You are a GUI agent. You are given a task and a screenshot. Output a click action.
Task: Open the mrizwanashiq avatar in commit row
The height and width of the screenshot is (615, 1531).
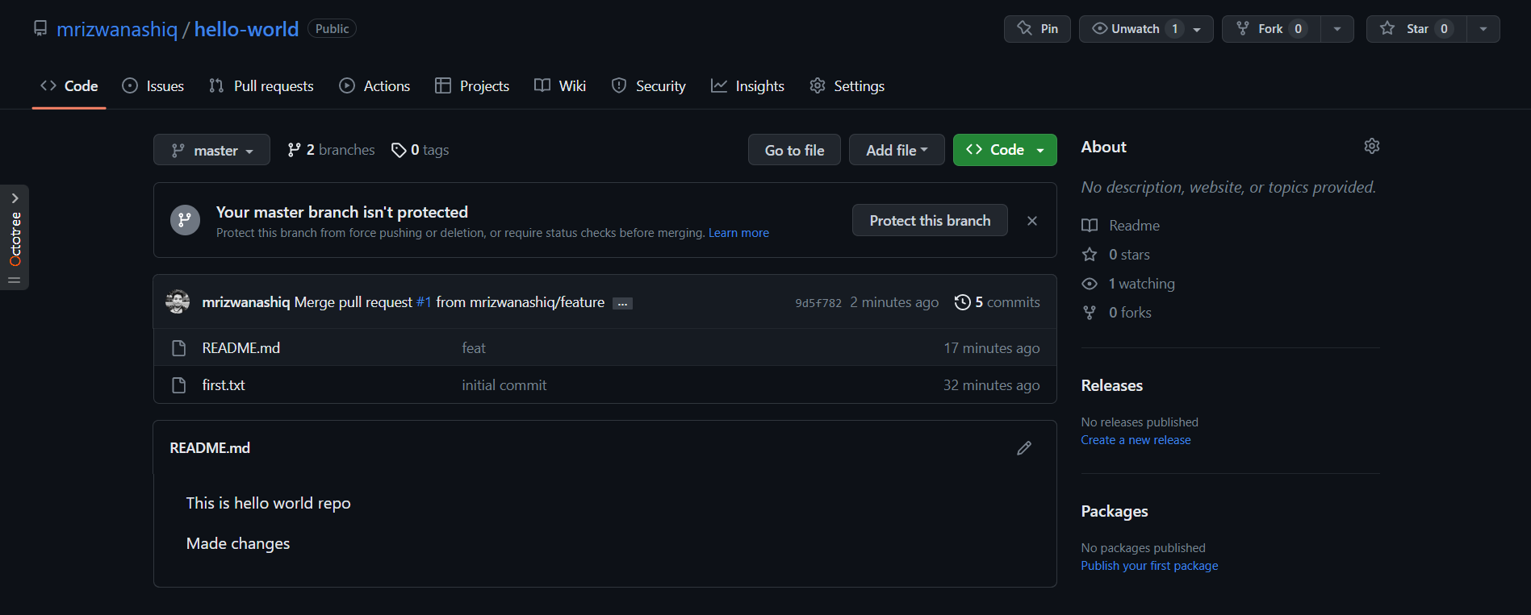(x=178, y=302)
